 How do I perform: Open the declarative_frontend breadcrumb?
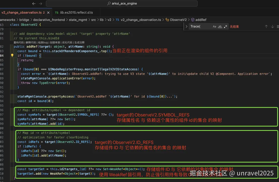click(x=49, y=20)
